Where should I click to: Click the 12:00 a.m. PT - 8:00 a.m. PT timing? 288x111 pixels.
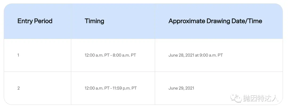110,55
